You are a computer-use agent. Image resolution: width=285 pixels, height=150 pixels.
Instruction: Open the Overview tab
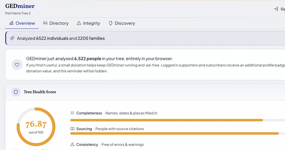22,23
